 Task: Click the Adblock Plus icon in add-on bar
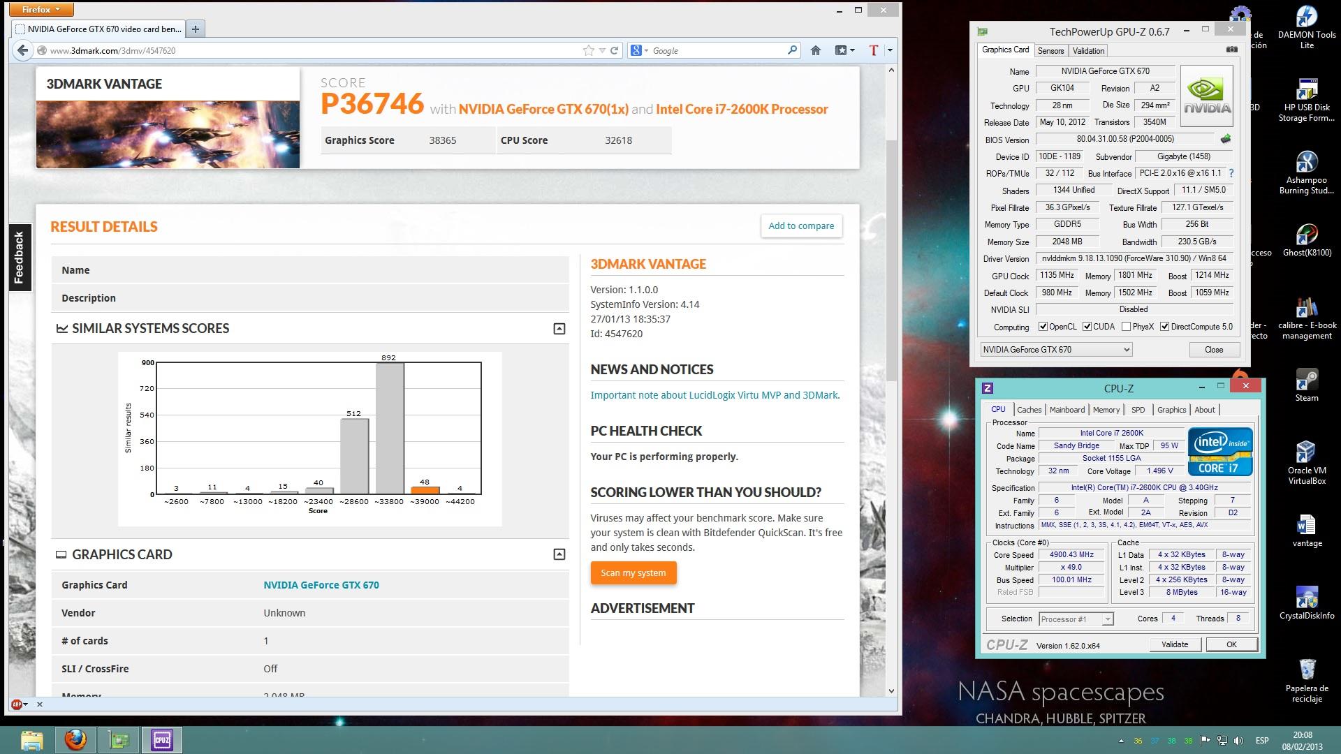pos(17,704)
